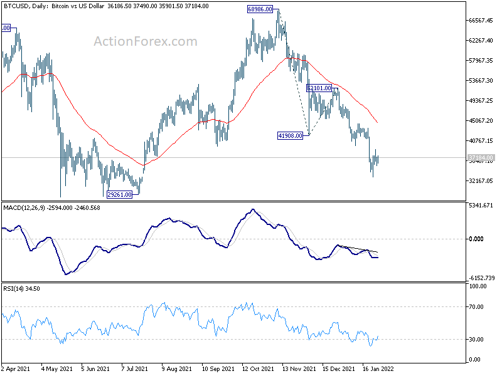Click the 45067.20 price axis level

[x=481, y=120]
